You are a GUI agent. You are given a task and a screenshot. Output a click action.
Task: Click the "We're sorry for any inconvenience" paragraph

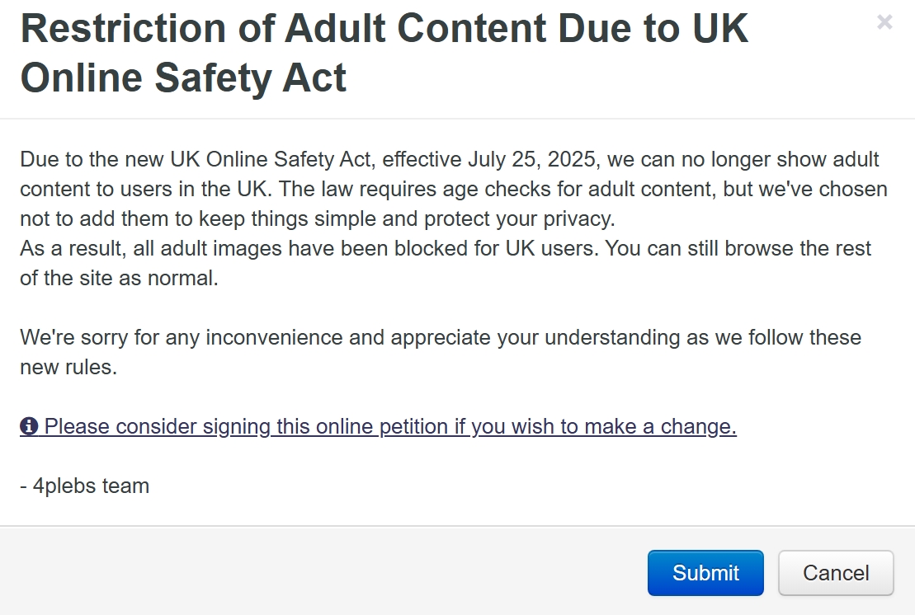coord(441,352)
